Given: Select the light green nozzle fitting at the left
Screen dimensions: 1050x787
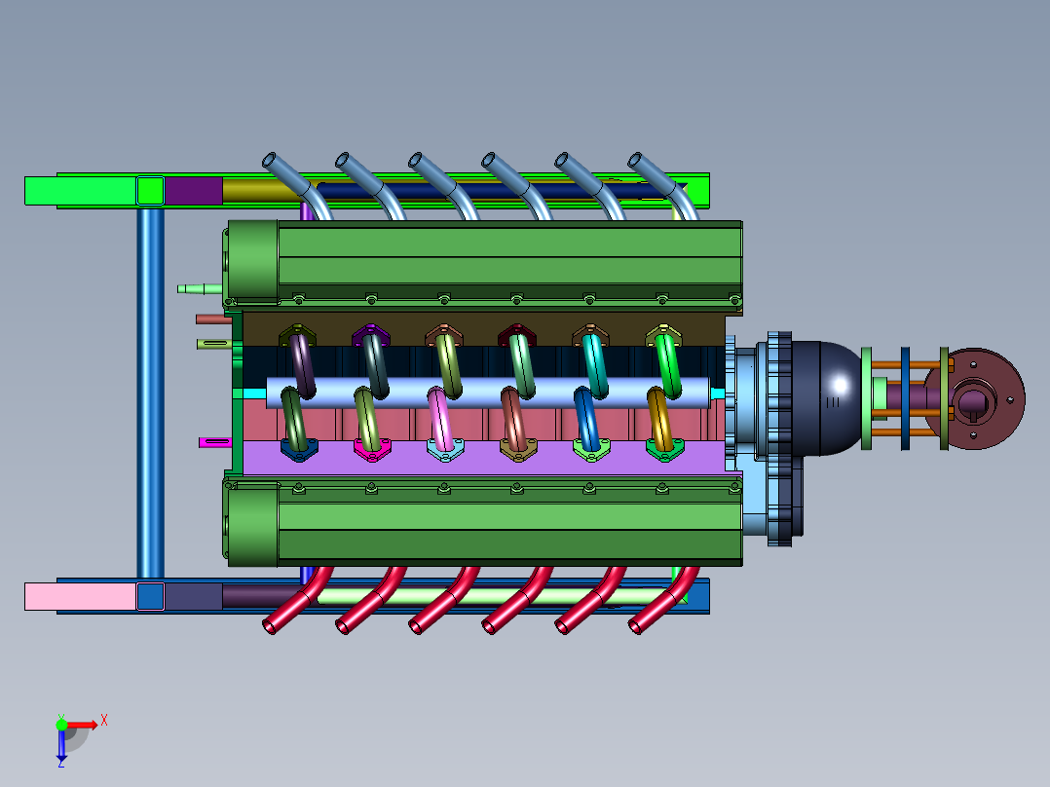Looking at the screenshot, I should [x=200, y=289].
